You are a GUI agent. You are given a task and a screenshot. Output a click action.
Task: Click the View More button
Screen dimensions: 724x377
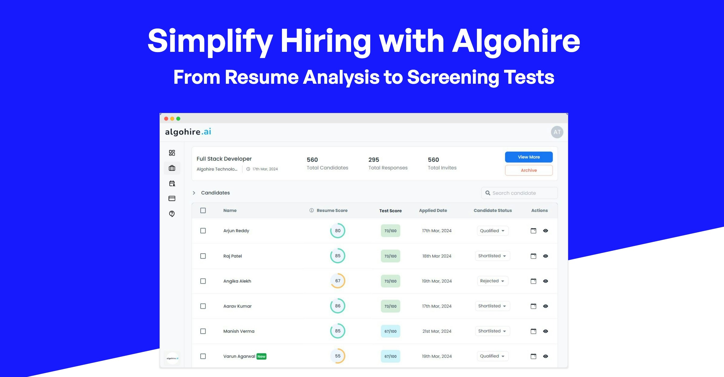tap(529, 157)
